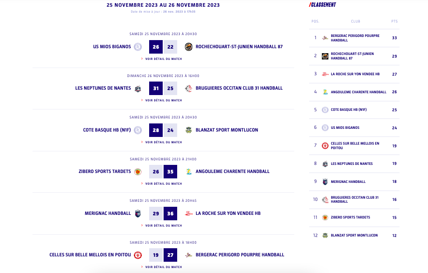Open match details for Celles vs Bergerac
This screenshot has width=428, height=273.
163,267
